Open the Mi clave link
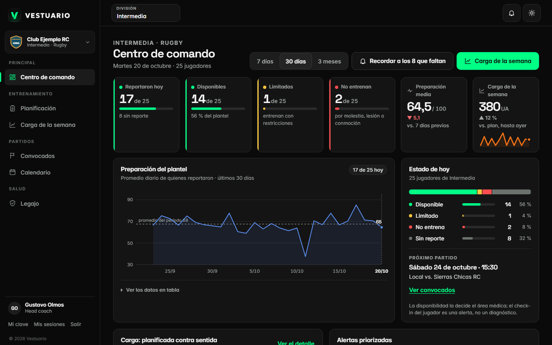The width and height of the screenshot is (552, 345). click(x=18, y=324)
